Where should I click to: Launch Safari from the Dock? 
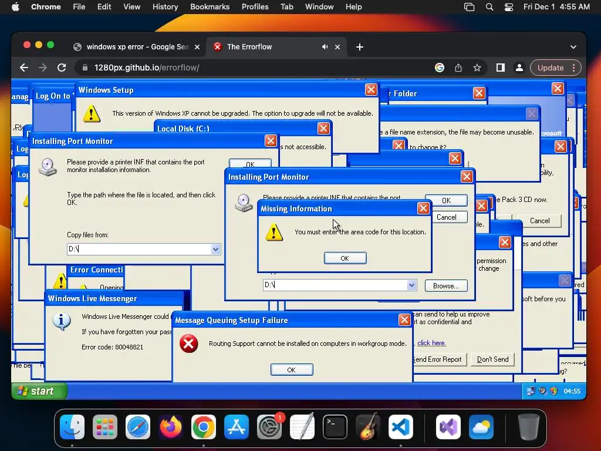click(x=137, y=427)
